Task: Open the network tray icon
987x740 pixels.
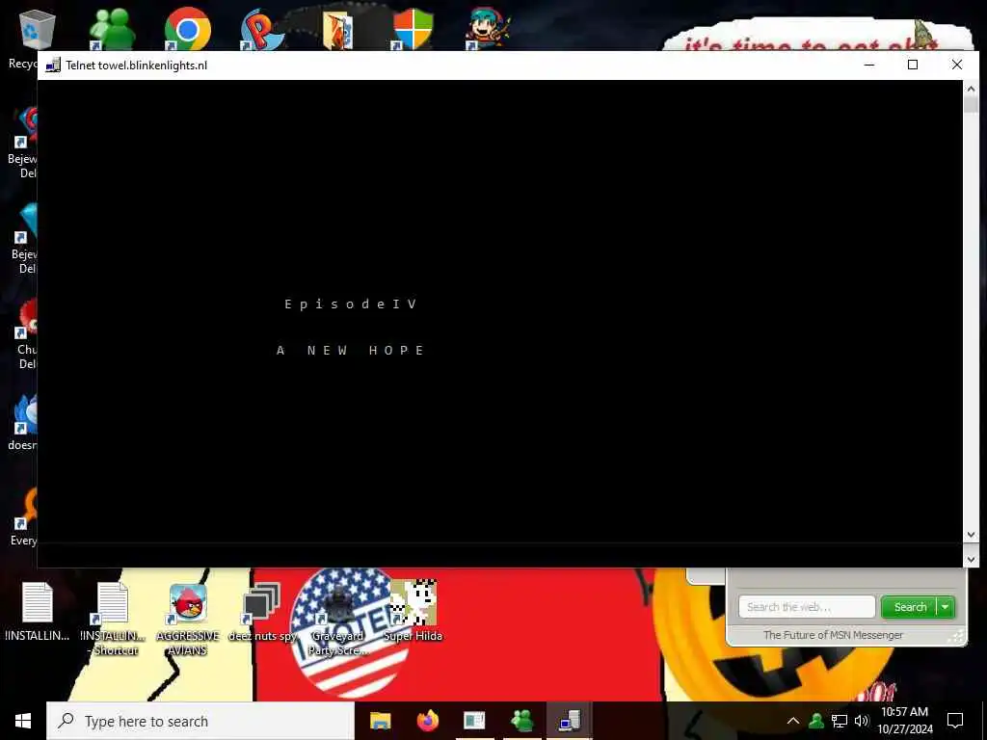Action: coord(840,721)
